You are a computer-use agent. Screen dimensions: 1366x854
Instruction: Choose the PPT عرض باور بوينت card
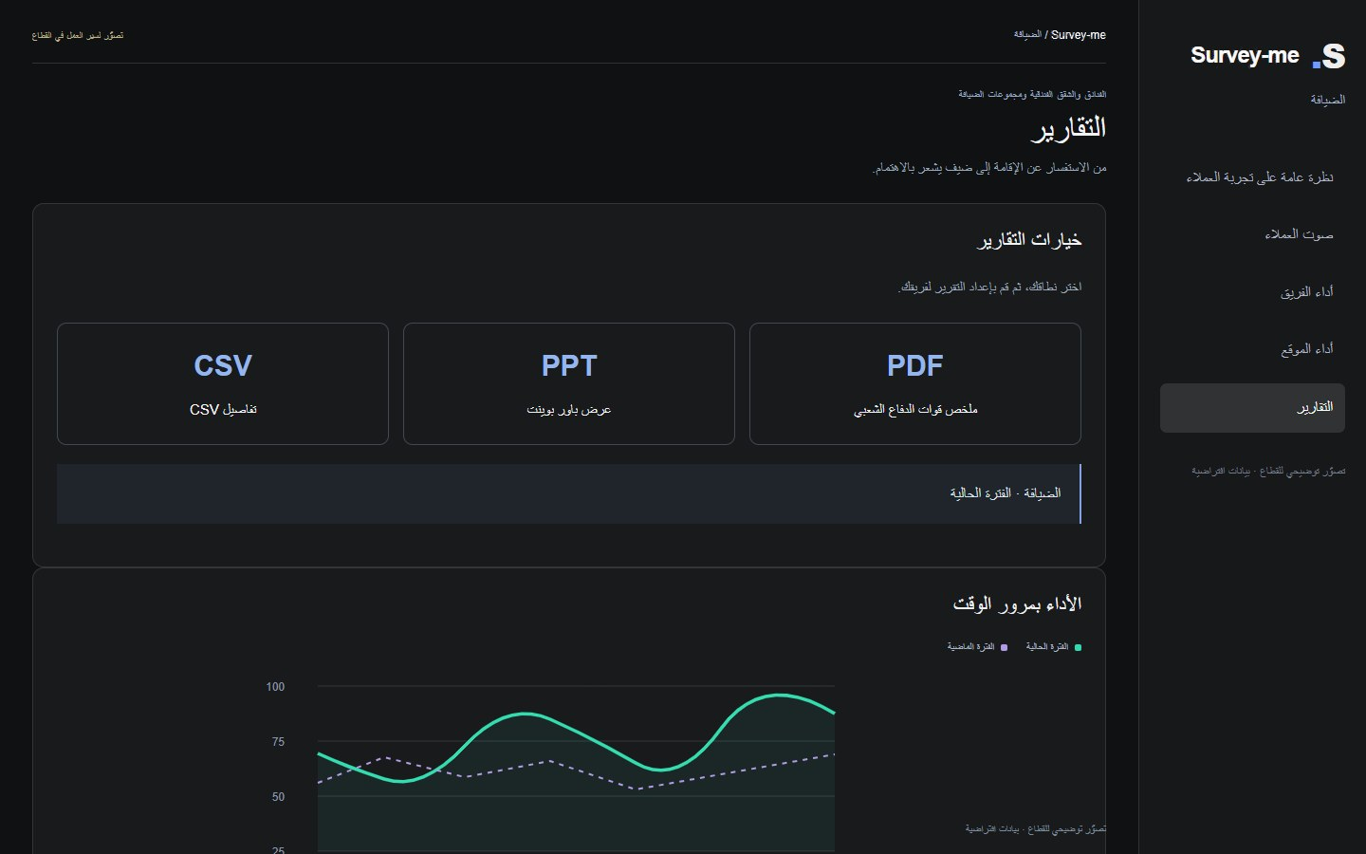(569, 383)
